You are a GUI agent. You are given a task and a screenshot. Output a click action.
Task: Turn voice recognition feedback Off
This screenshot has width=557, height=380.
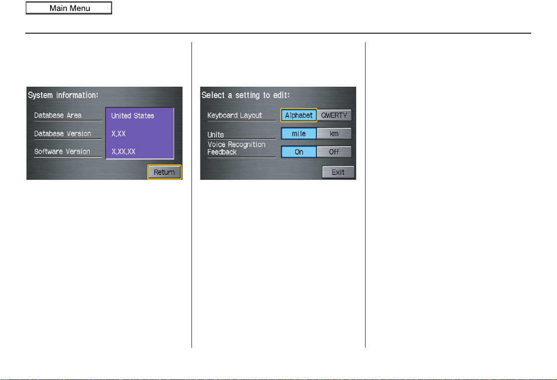point(334,152)
